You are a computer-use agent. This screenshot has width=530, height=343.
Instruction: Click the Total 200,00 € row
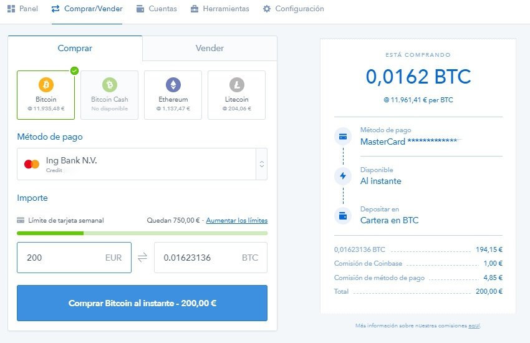pyautogui.click(x=418, y=291)
